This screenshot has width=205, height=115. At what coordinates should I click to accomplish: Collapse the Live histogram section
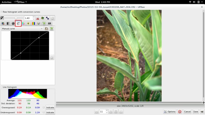tap(2, 87)
